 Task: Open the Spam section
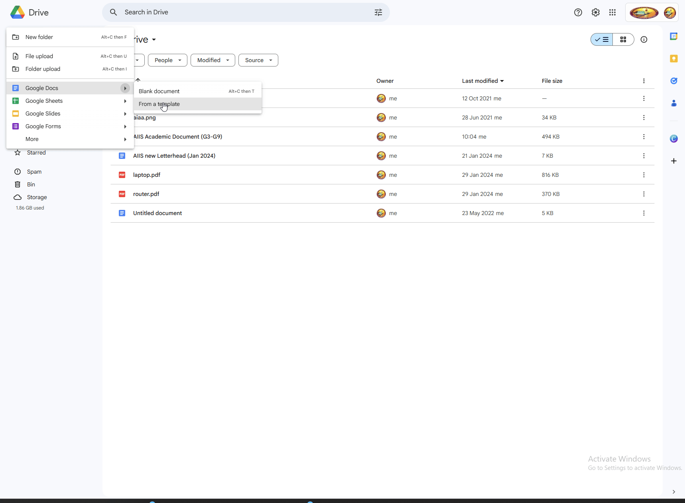pos(34,172)
